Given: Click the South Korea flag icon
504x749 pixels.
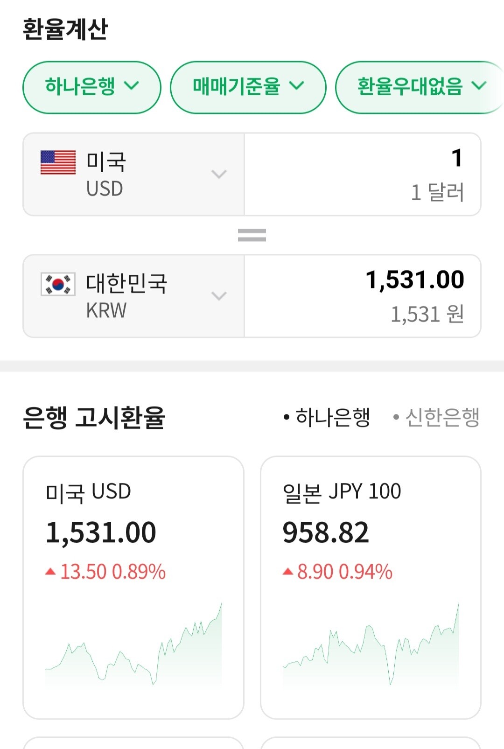Looking at the screenshot, I should (x=58, y=284).
